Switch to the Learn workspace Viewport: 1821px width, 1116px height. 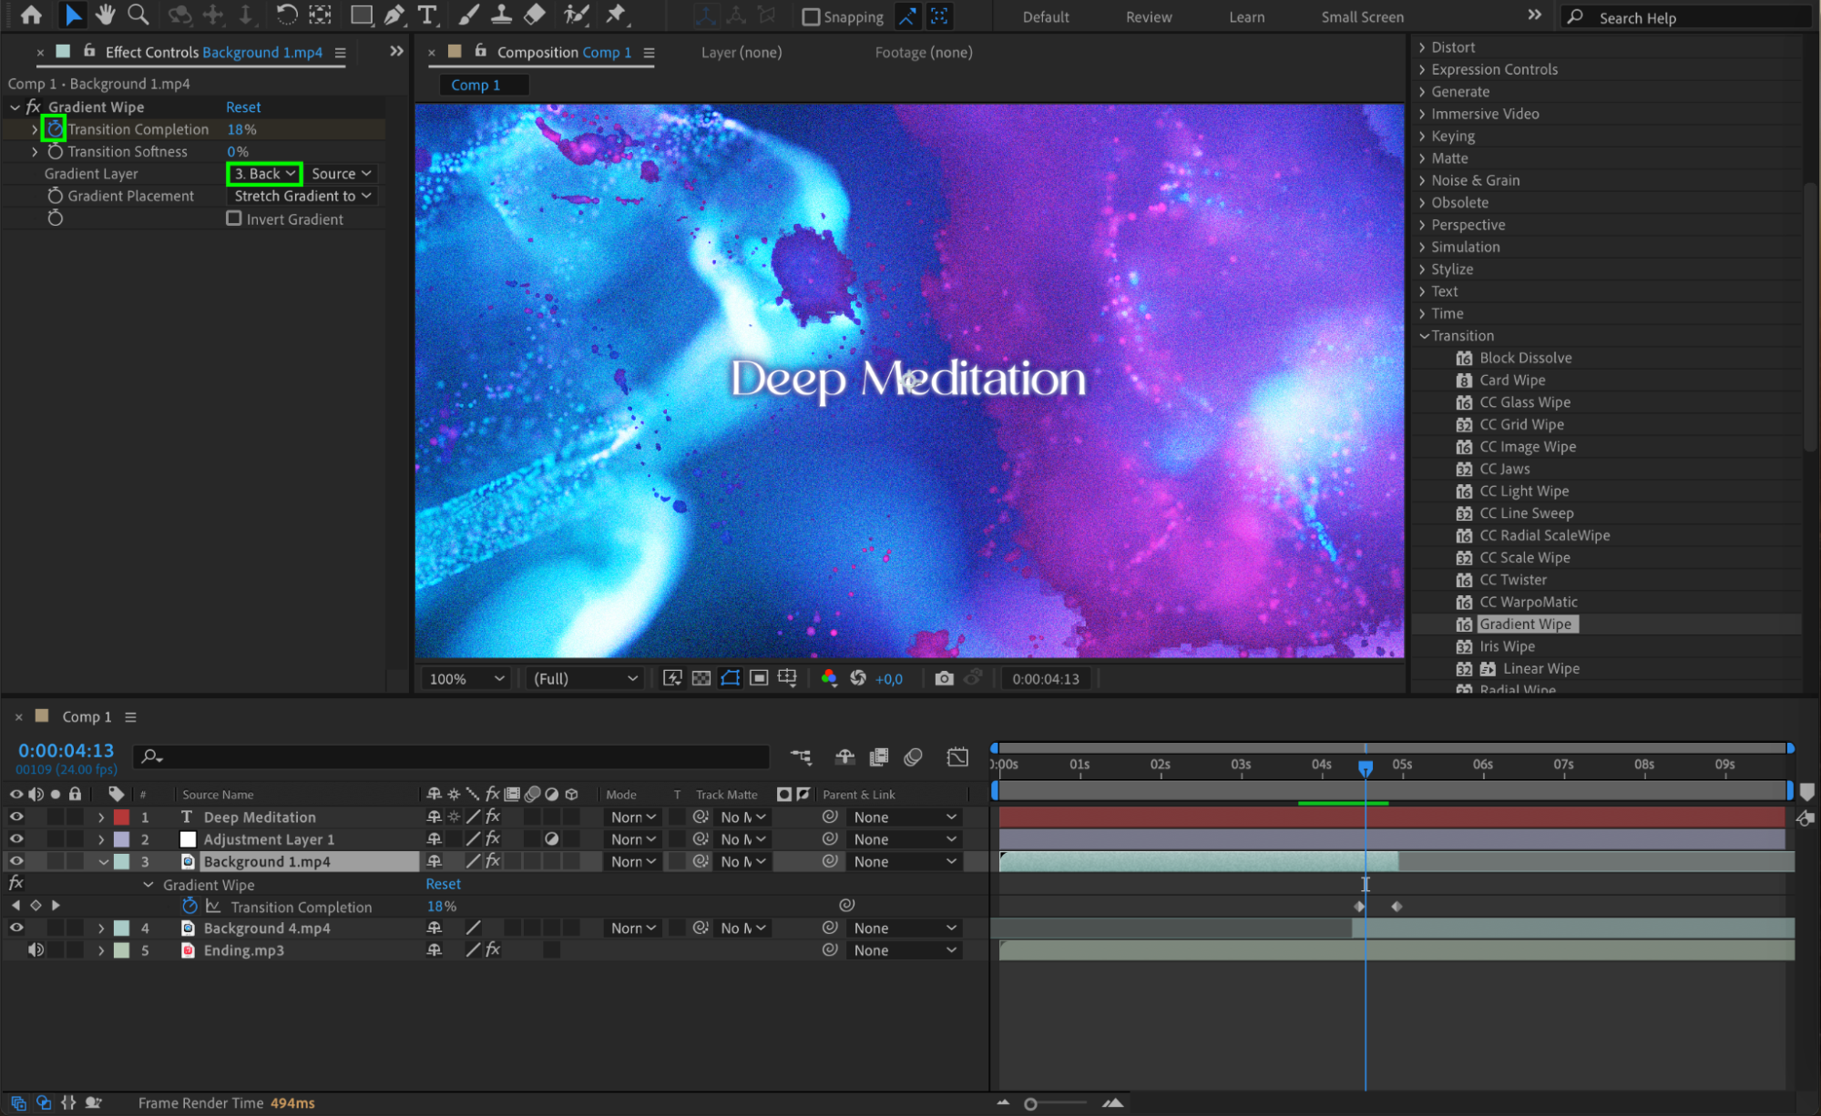(x=1246, y=16)
